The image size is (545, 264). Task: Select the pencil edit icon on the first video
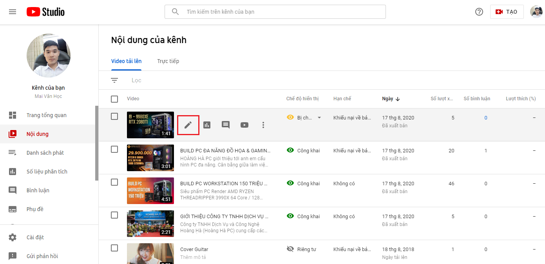(x=188, y=125)
